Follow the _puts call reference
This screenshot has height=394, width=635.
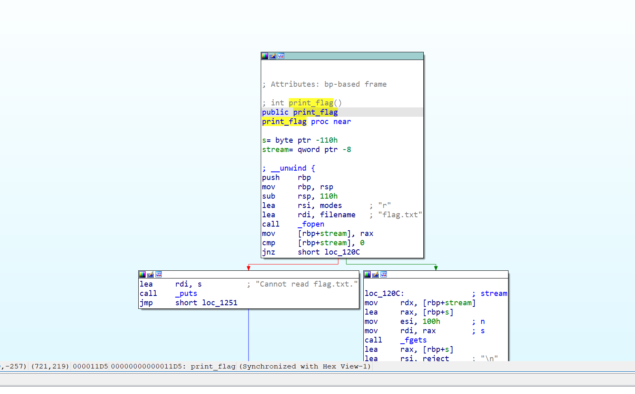[186, 293]
